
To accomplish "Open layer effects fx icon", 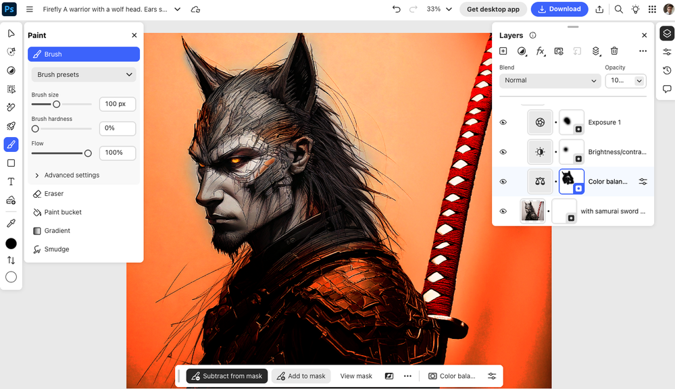I will [541, 51].
